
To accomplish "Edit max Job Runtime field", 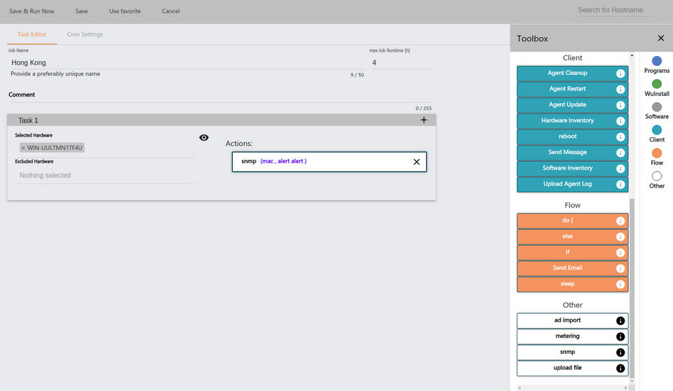I will 401,62.
